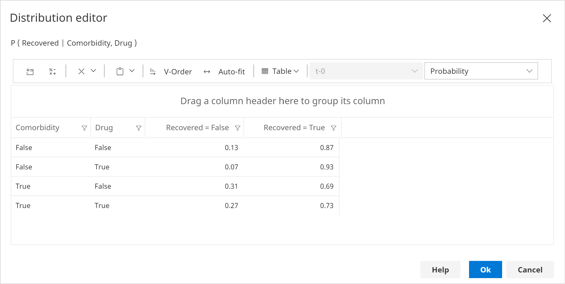Click the Recovered = True filter icon

[x=334, y=128]
